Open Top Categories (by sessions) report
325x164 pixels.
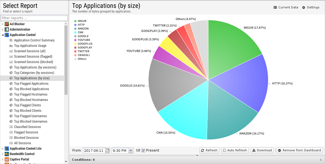[x=34, y=73]
